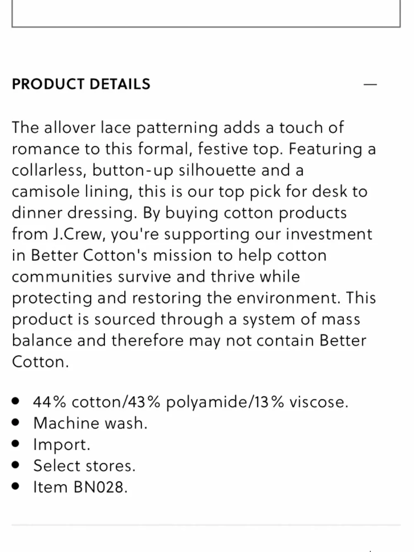Click the Machine wash bullet item
This screenshot has height=552, width=414.
(90, 423)
